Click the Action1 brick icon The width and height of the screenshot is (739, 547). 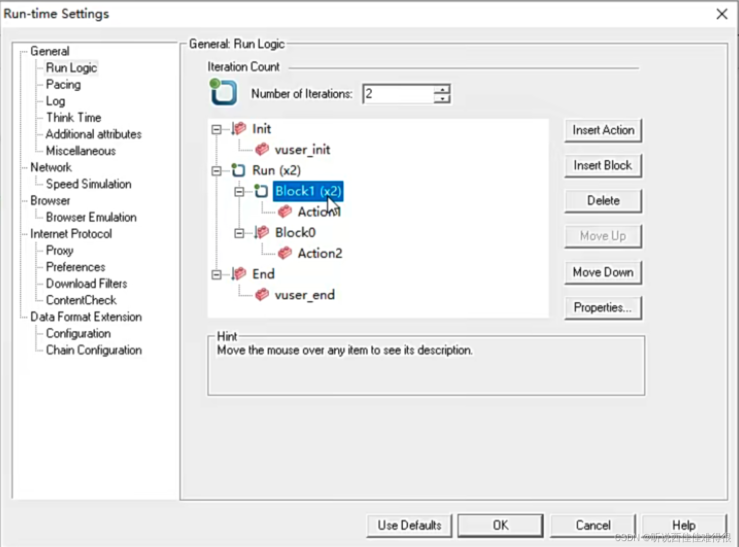tap(285, 212)
